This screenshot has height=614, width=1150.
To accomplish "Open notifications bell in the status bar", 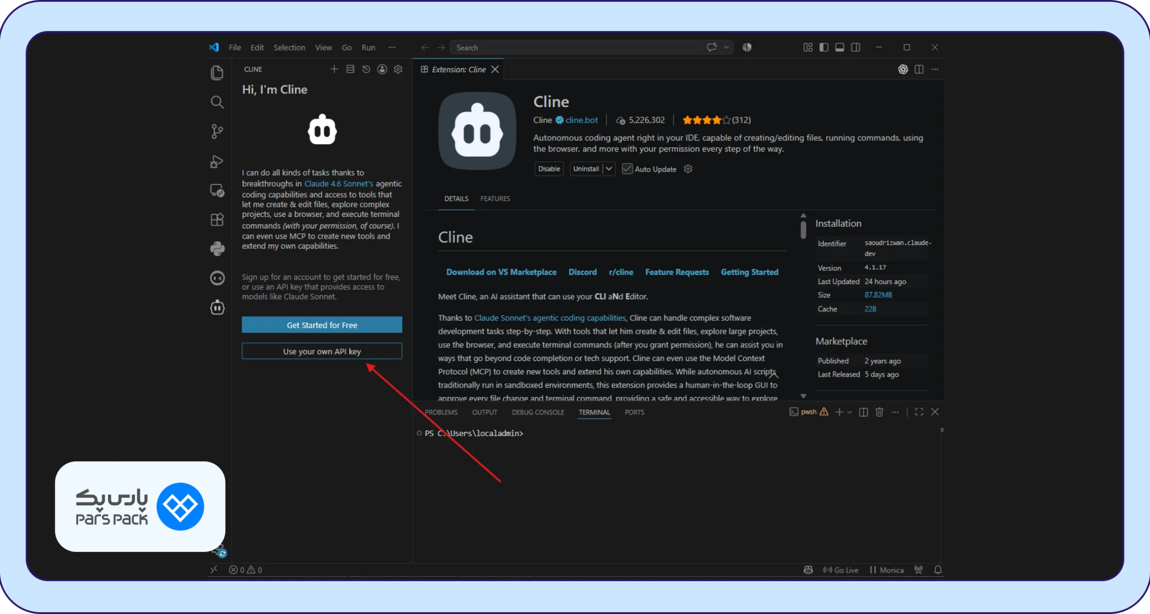I will (938, 570).
